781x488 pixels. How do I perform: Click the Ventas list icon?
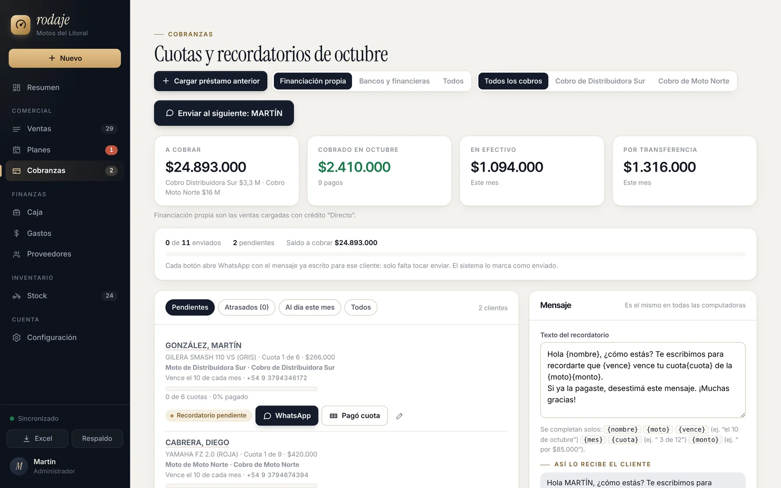point(16,129)
